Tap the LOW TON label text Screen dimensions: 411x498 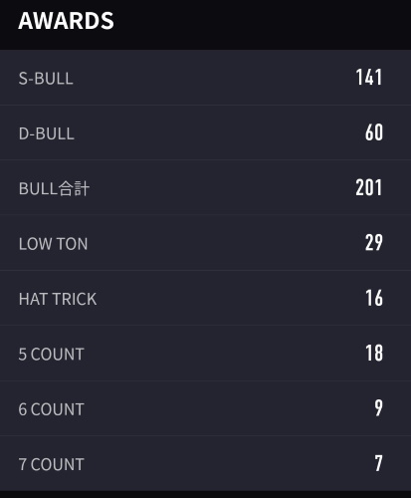coord(53,244)
